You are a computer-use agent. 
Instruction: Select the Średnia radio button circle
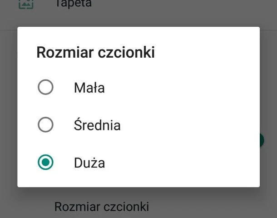[45, 124]
